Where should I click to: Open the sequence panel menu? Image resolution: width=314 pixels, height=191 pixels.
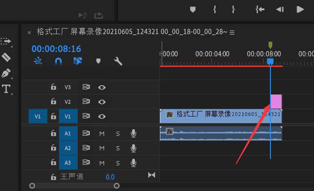pyautogui.click(x=232, y=32)
